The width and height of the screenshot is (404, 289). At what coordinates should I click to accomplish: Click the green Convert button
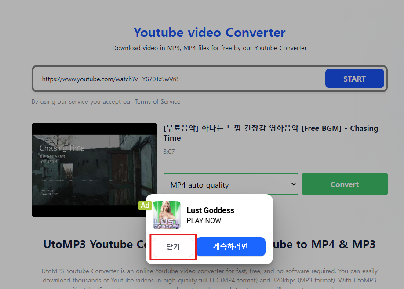(x=345, y=184)
